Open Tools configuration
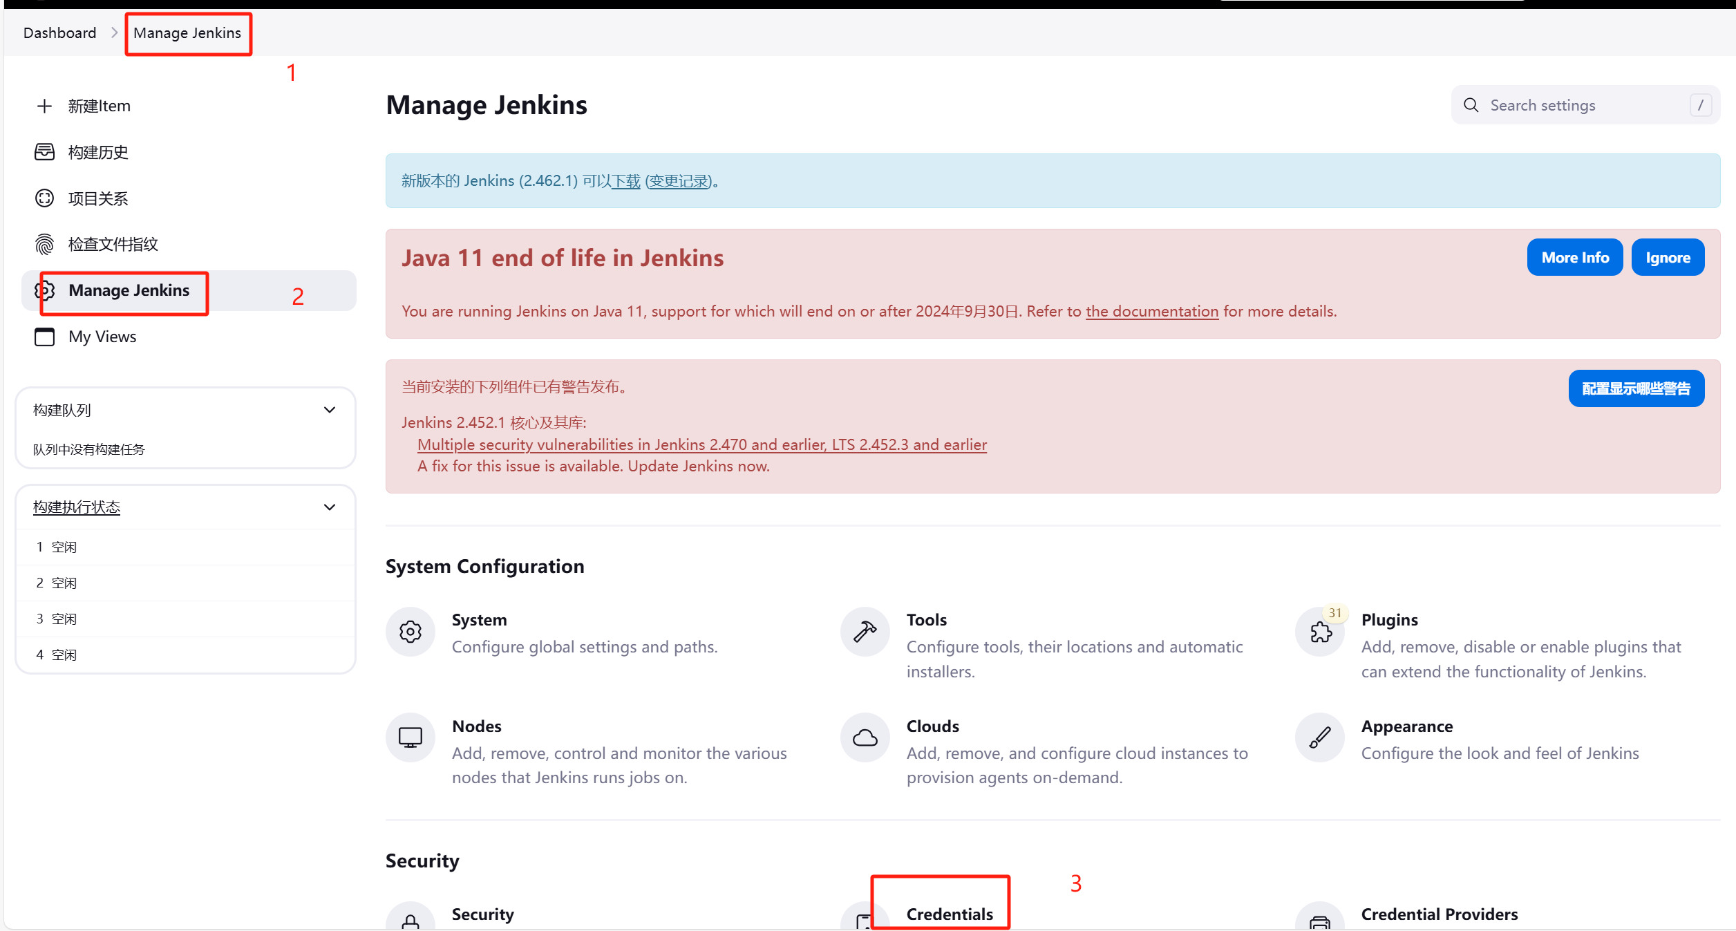 [927, 620]
